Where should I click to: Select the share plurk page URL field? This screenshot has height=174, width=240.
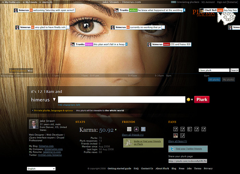pos(188,161)
